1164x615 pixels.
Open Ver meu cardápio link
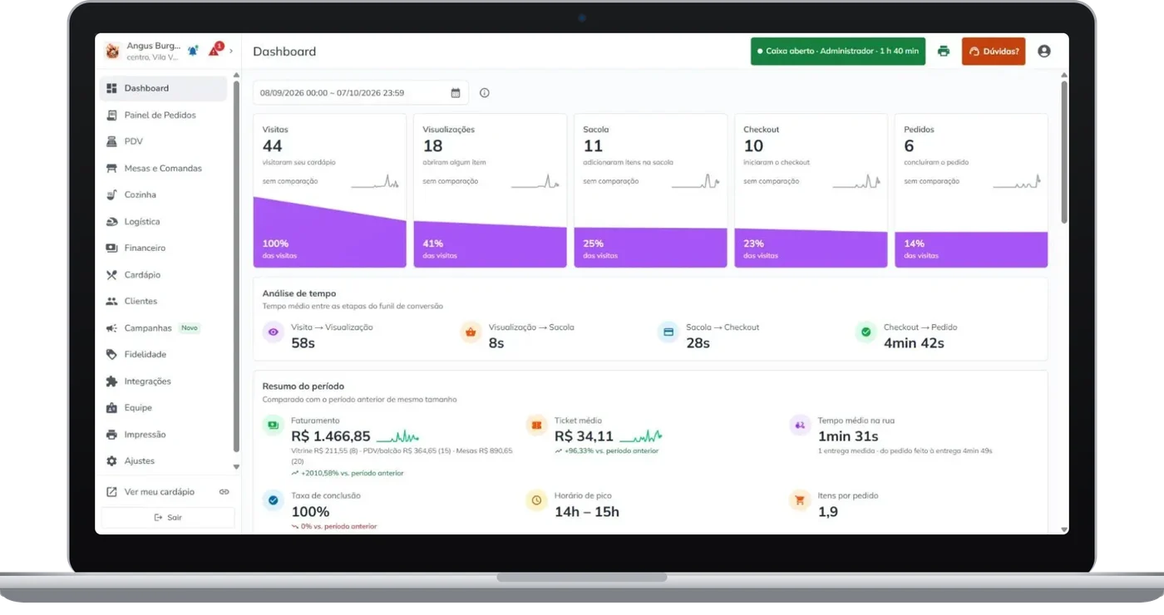159,492
